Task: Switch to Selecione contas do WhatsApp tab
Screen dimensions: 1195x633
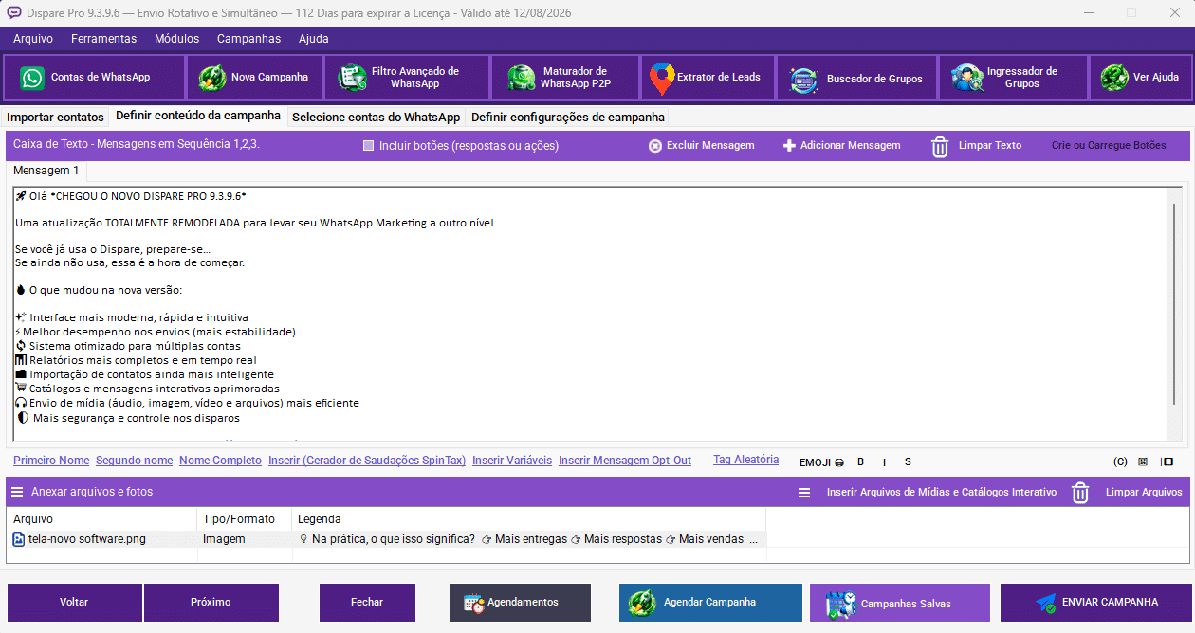Action: coord(376,118)
